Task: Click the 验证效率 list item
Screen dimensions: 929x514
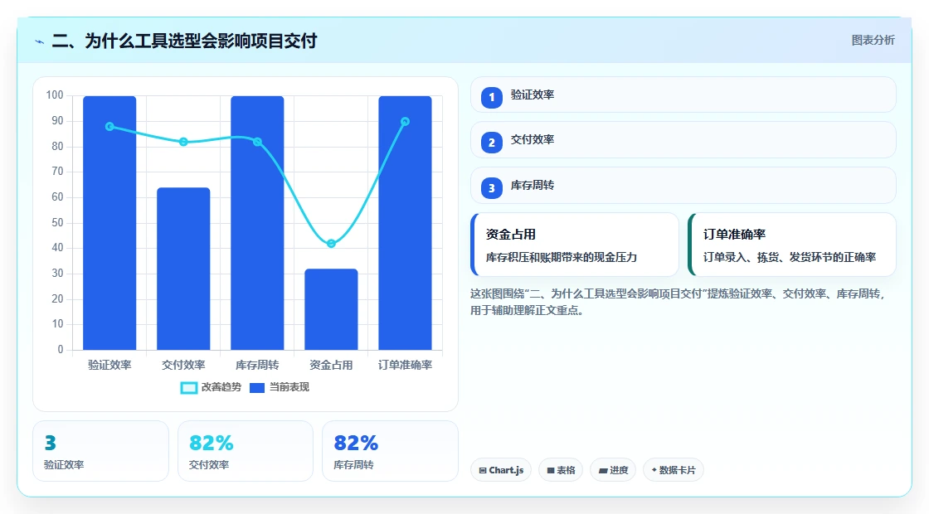Action: pyautogui.click(x=683, y=95)
